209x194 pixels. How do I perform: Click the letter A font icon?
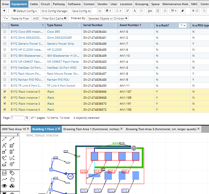135,11
